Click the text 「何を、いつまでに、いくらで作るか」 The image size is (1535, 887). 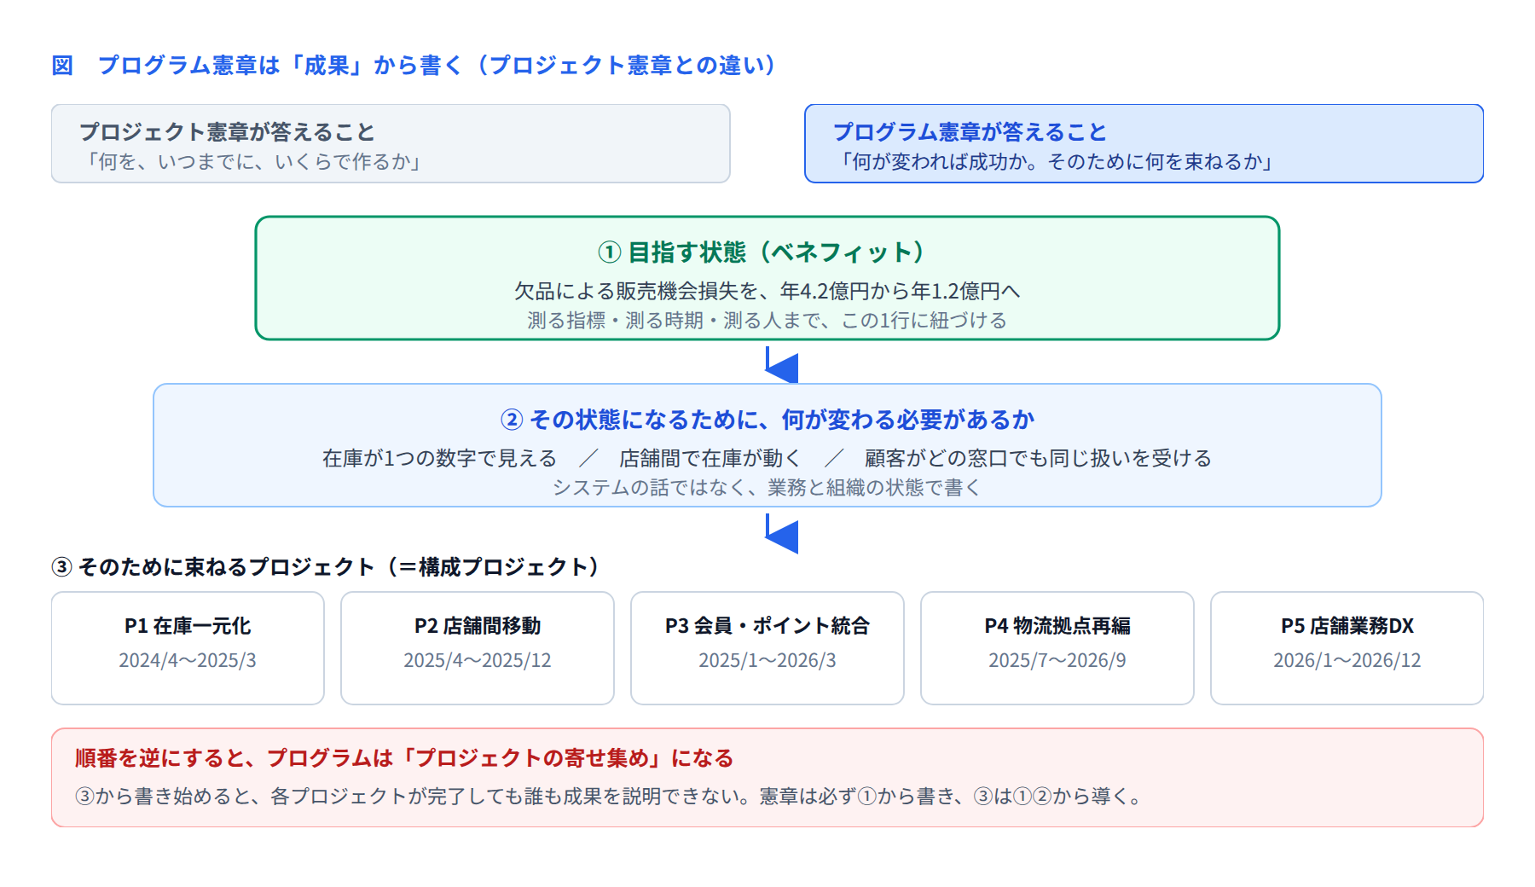(254, 162)
